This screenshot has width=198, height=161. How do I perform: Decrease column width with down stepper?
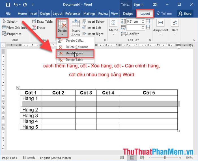[x=143, y=29]
